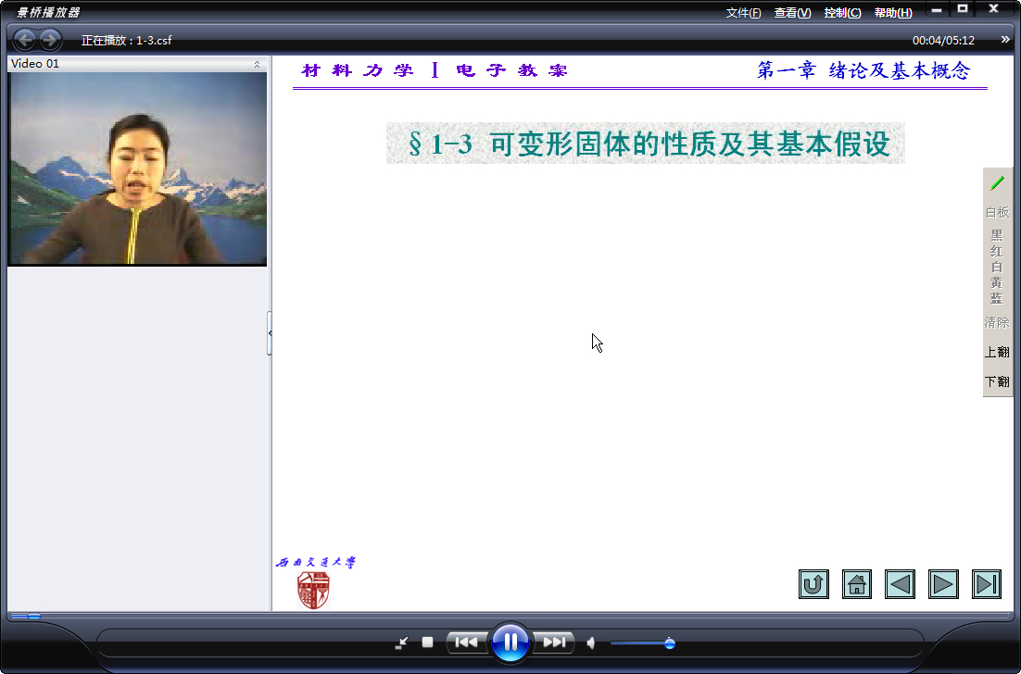
Task: Toggle compact mode icon beside stop button
Action: 402,643
